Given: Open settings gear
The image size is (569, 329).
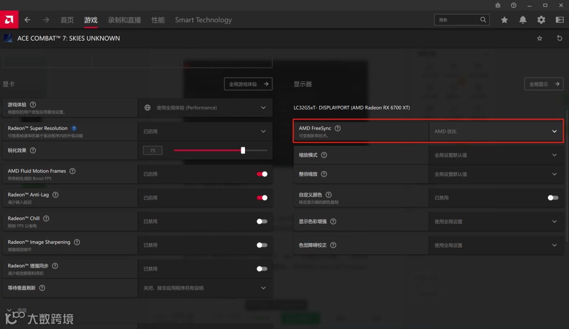Looking at the screenshot, I should tap(541, 20).
